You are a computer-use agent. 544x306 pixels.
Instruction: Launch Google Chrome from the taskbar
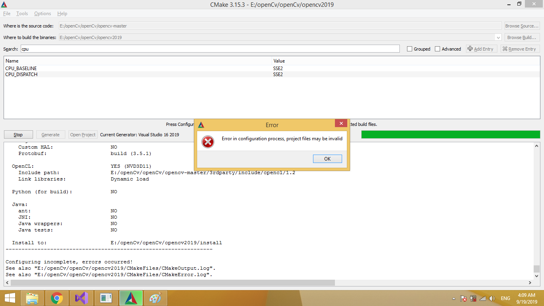(57, 298)
